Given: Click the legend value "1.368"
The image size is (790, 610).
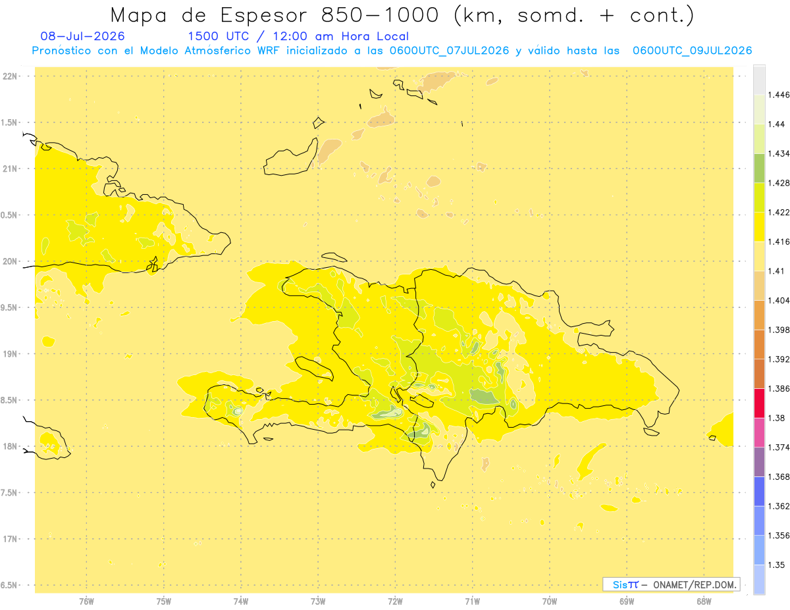Looking at the screenshot, I should click(779, 477).
